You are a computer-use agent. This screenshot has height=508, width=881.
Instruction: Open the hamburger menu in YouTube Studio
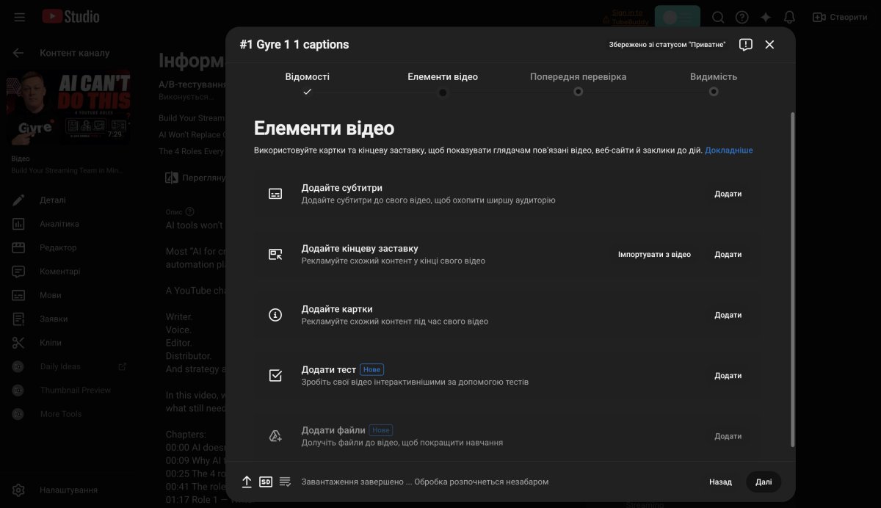[x=19, y=17]
